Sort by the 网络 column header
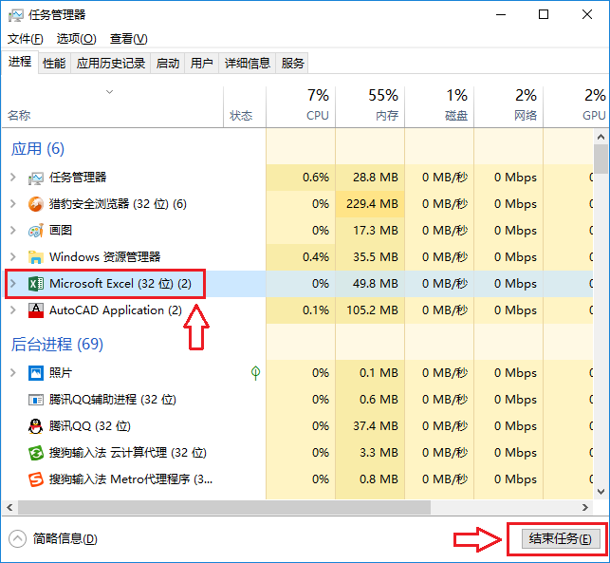This screenshot has height=563, width=610. coord(508,107)
